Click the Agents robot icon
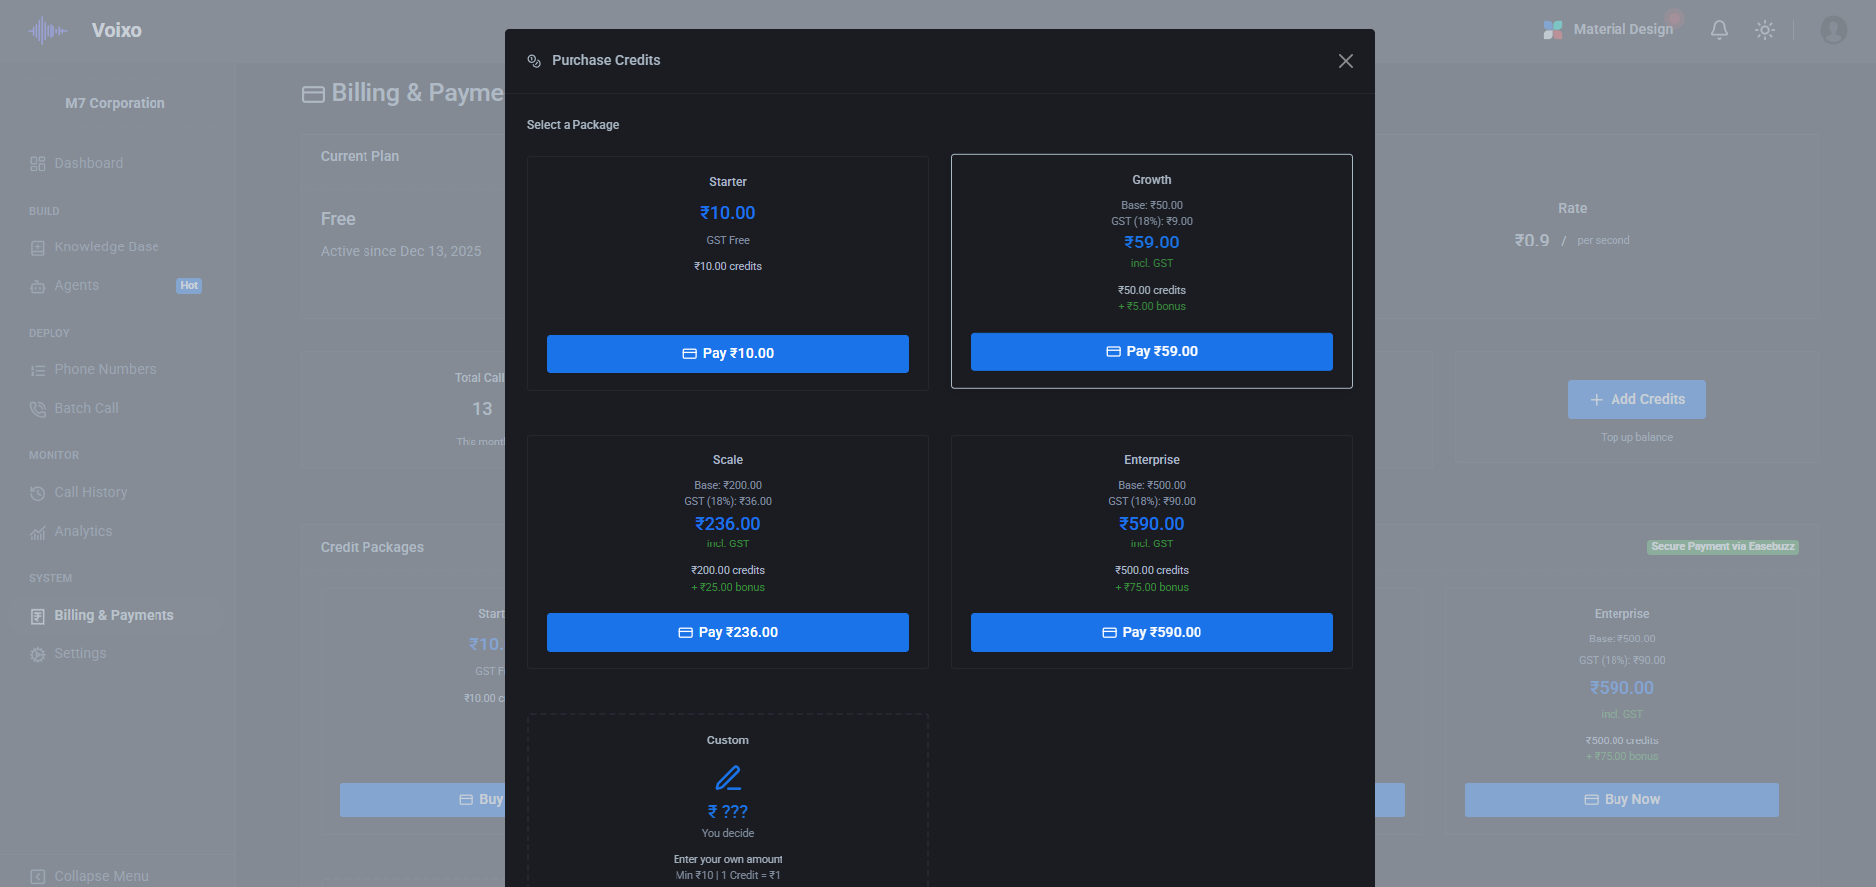Screen dimensions: 1876x887 [x=38, y=286]
